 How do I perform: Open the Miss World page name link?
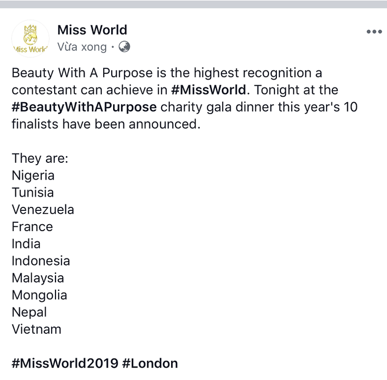click(x=92, y=30)
